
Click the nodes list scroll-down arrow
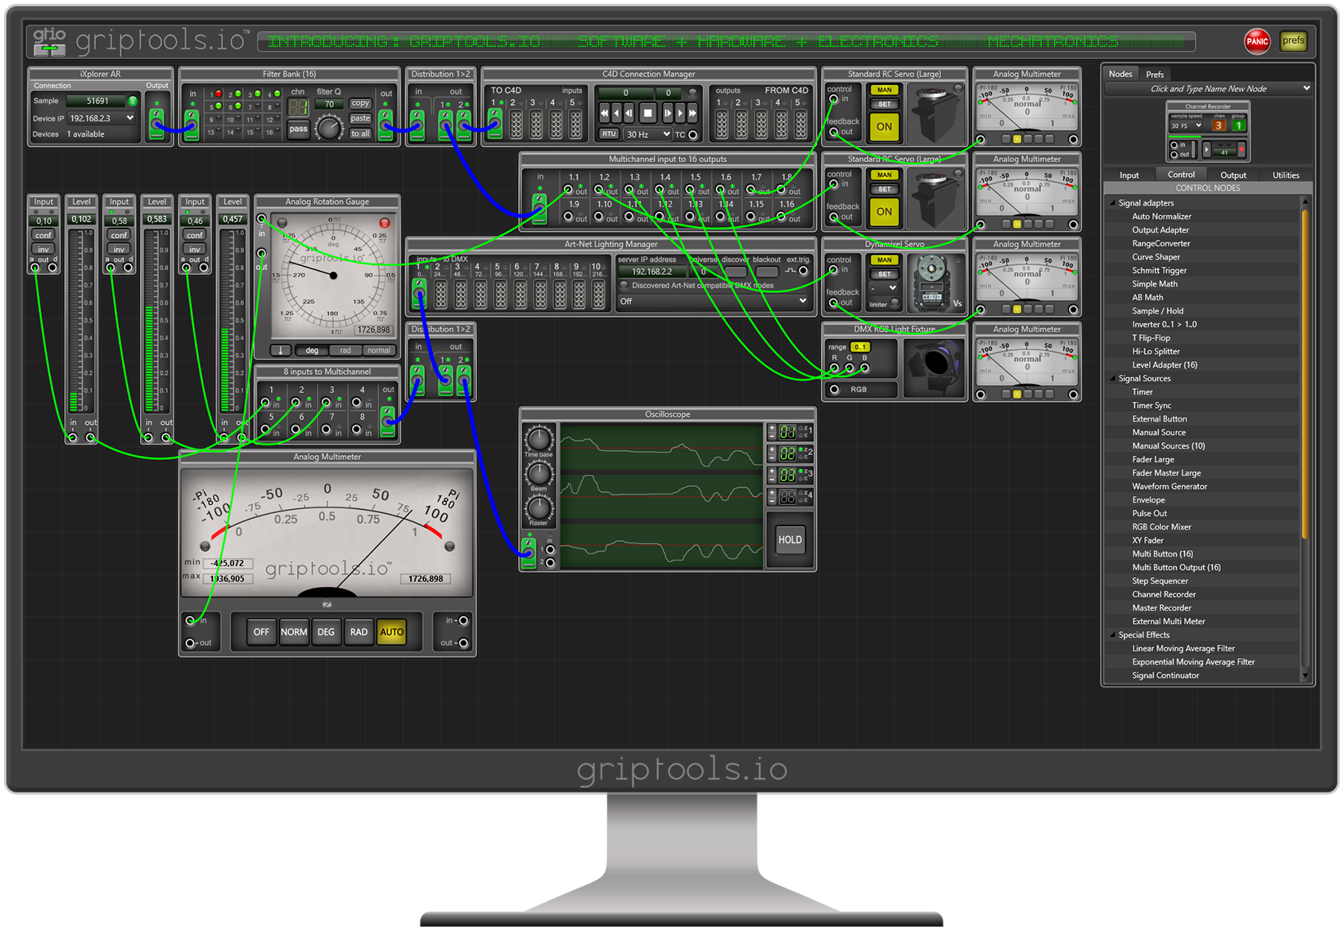click(1304, 677)
